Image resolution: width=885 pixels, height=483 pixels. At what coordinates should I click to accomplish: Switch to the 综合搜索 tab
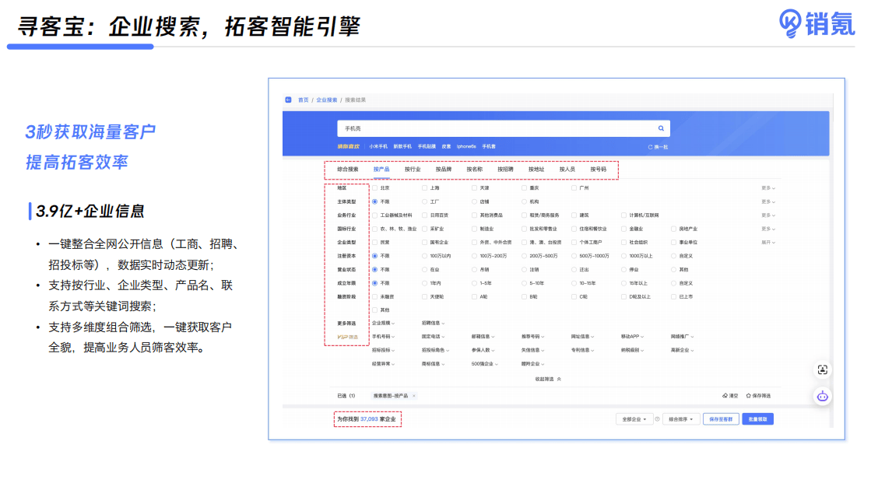(348, 169)
